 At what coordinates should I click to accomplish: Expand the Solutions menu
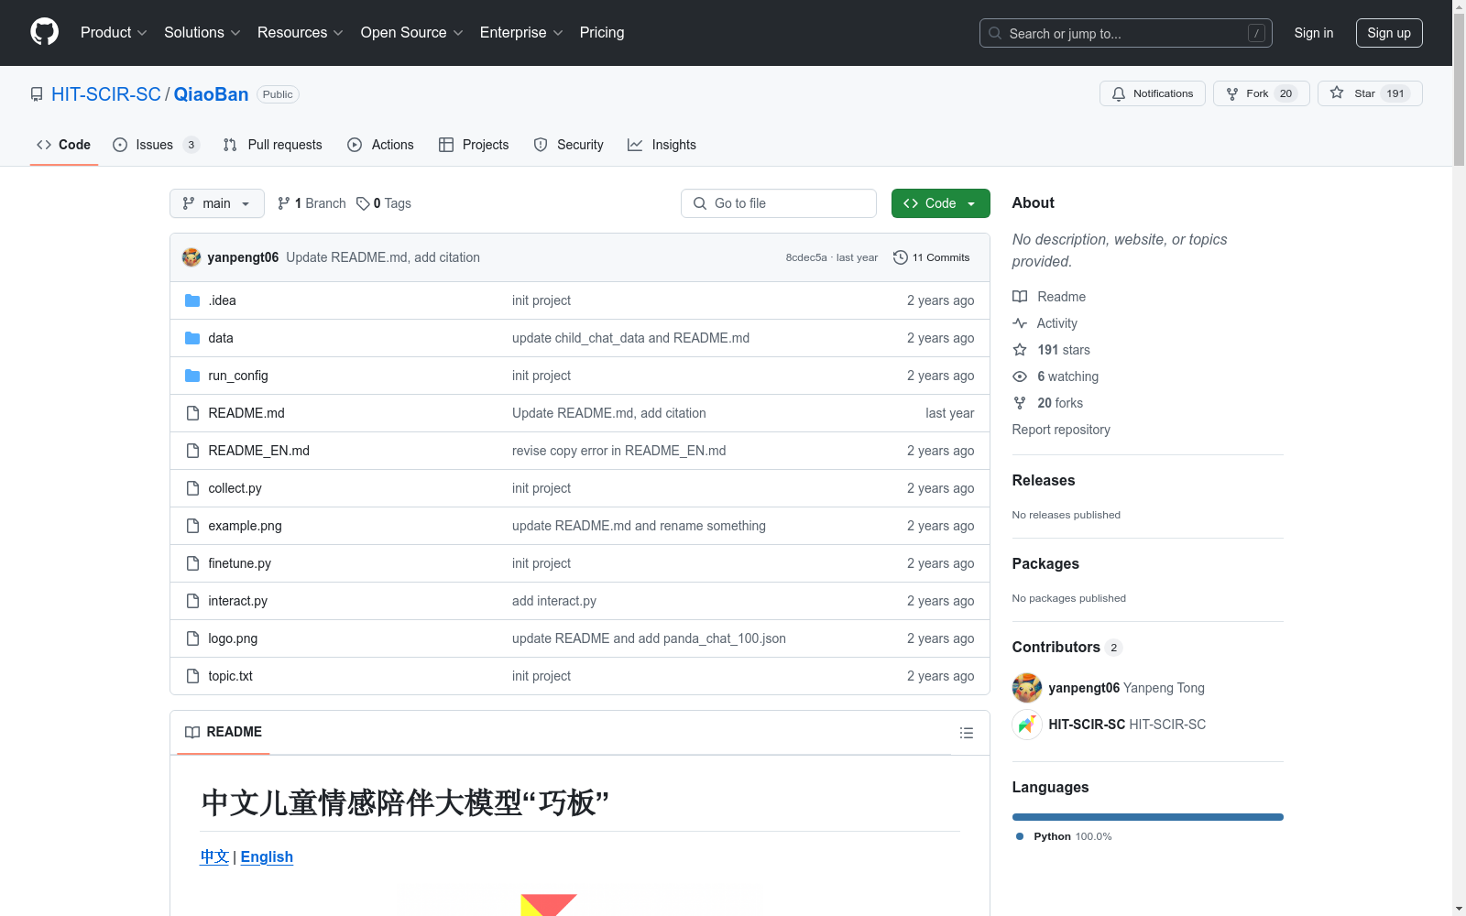point(202,32)
